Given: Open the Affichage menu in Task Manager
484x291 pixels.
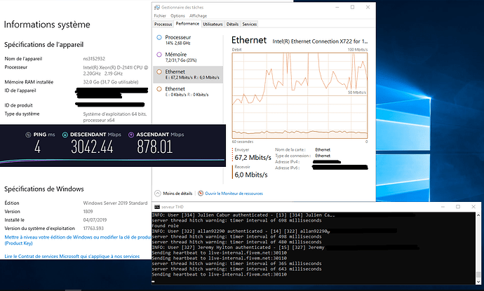Looking at the screenshot, I should [x=199, y=15].
